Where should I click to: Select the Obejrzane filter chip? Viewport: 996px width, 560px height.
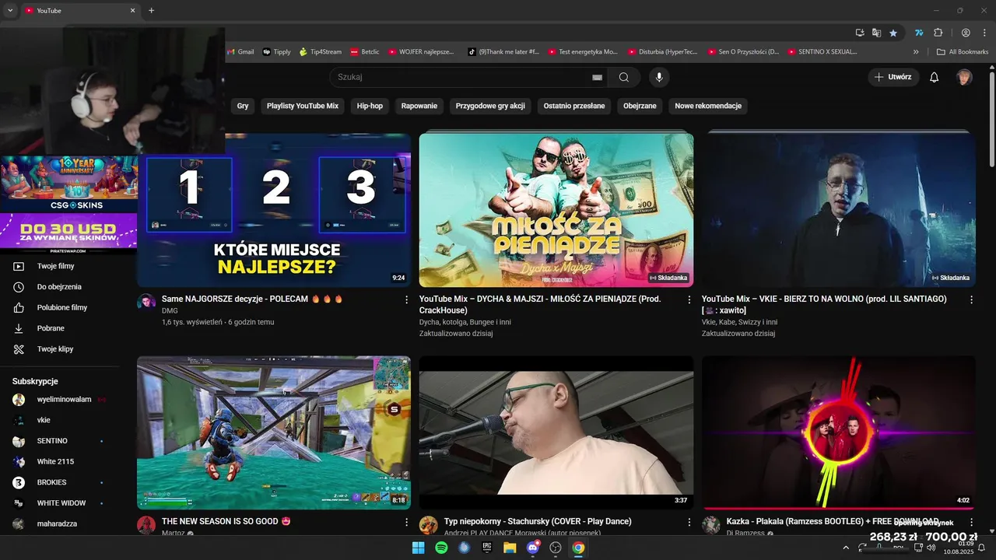(x=640, y=106)
